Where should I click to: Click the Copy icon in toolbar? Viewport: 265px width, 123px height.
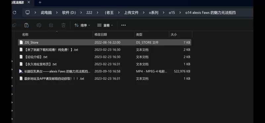click(x=14, y=25)
